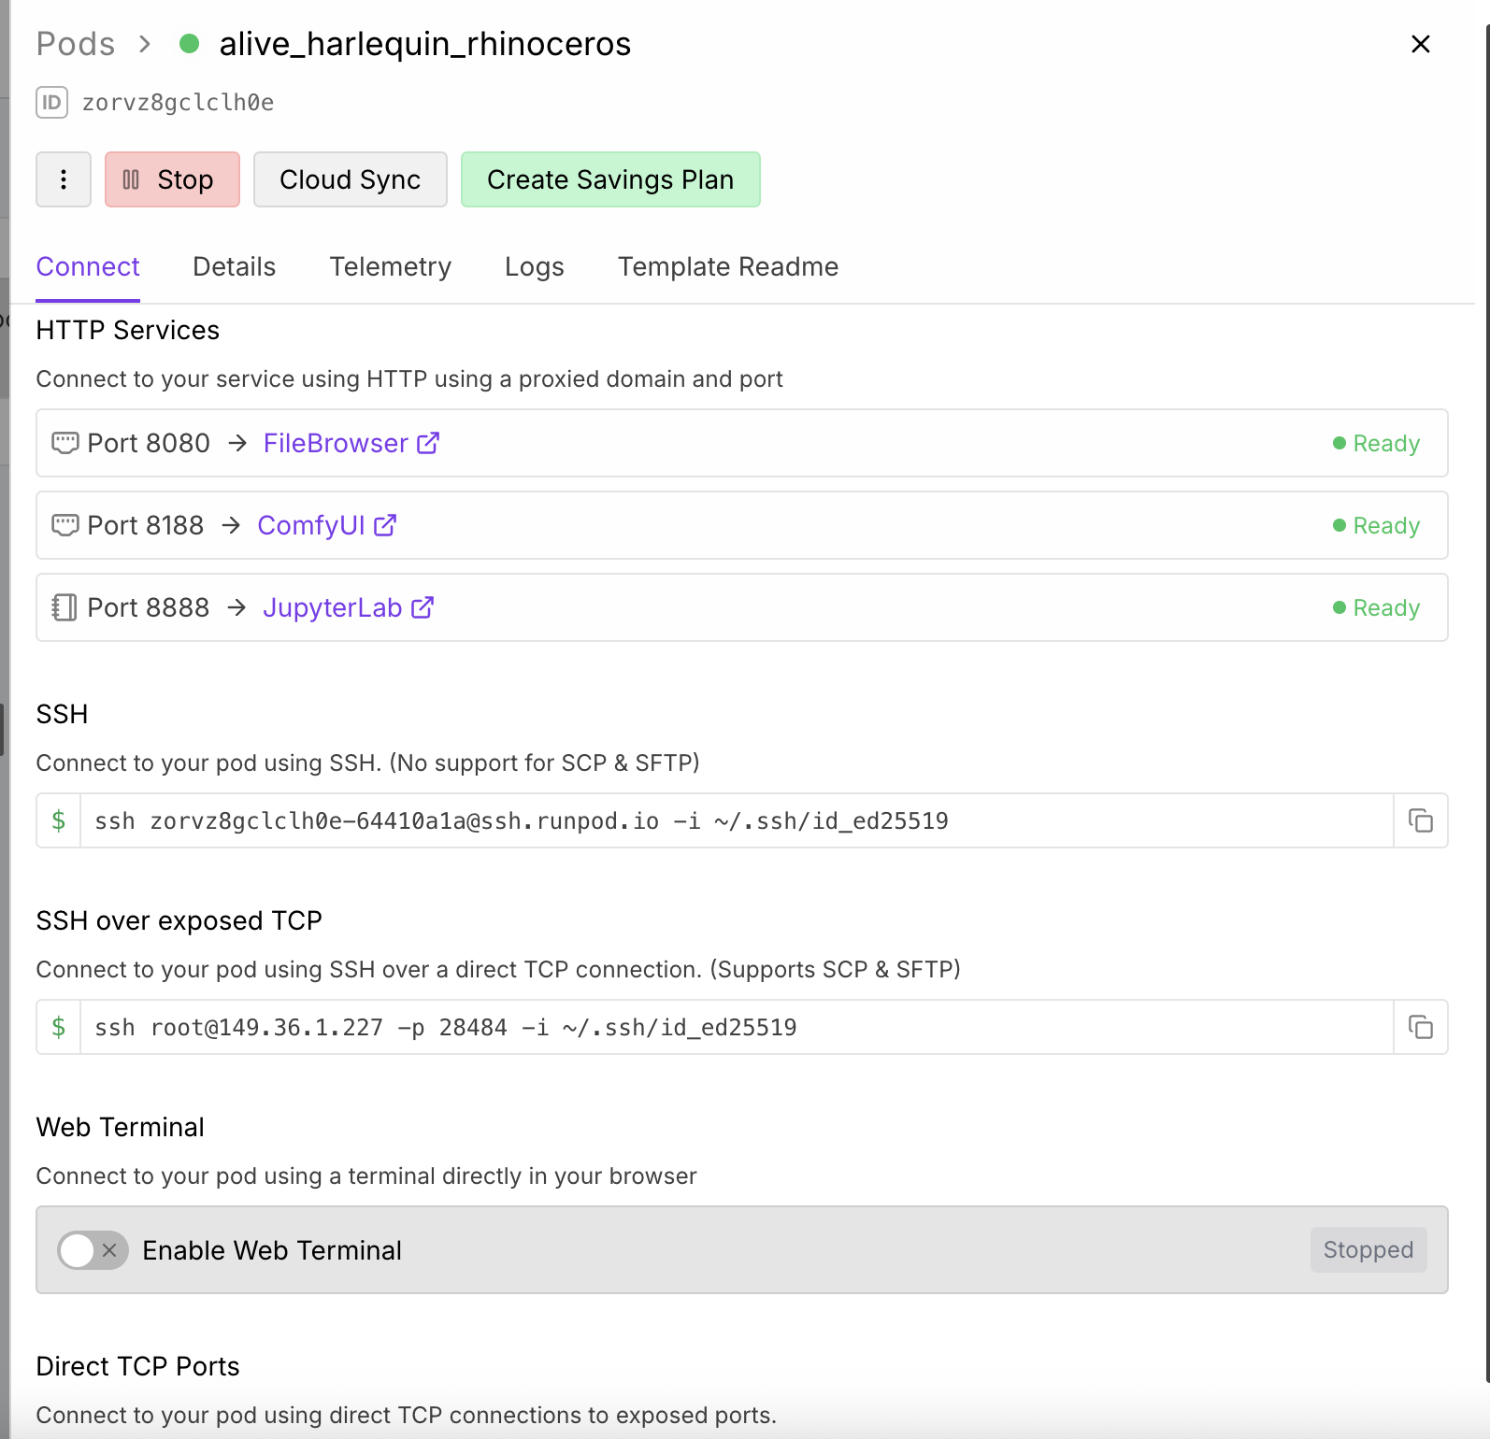Click the external-link icon next to JupyterLab
This screenshot has height=1439, width=1490.
pyautogui.click(x=423, y=607)
